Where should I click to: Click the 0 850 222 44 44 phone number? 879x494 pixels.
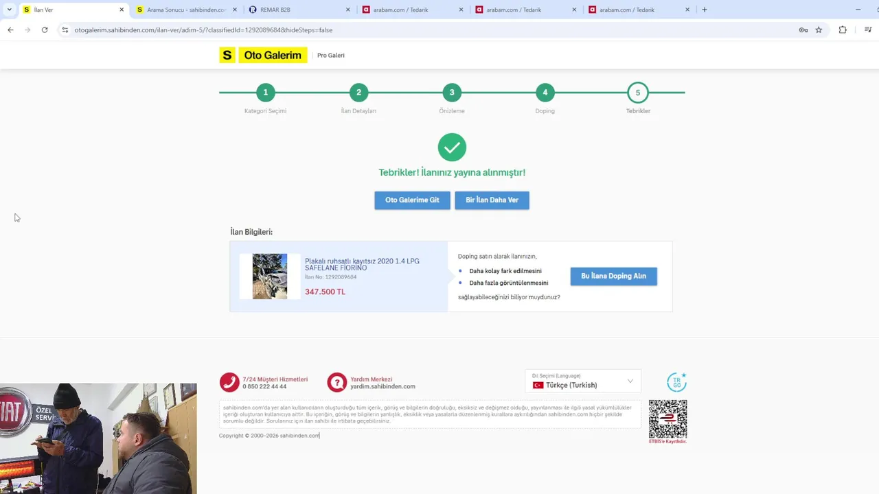click(x=264, y=386)
